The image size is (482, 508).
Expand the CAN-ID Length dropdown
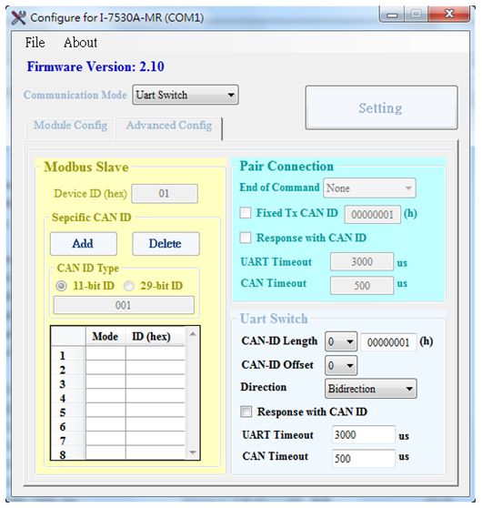tap(341, 341)
